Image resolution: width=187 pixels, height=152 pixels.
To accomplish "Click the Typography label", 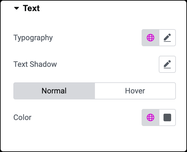I will (33, 38).
